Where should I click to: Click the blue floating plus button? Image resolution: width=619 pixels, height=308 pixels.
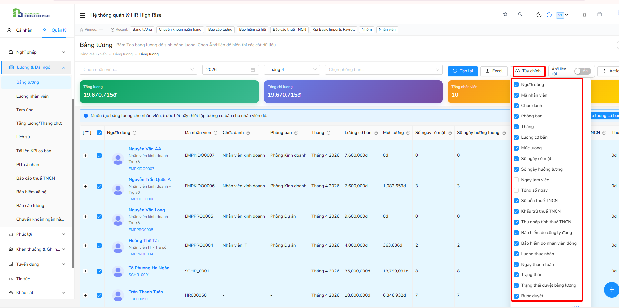tap(611, 290)
